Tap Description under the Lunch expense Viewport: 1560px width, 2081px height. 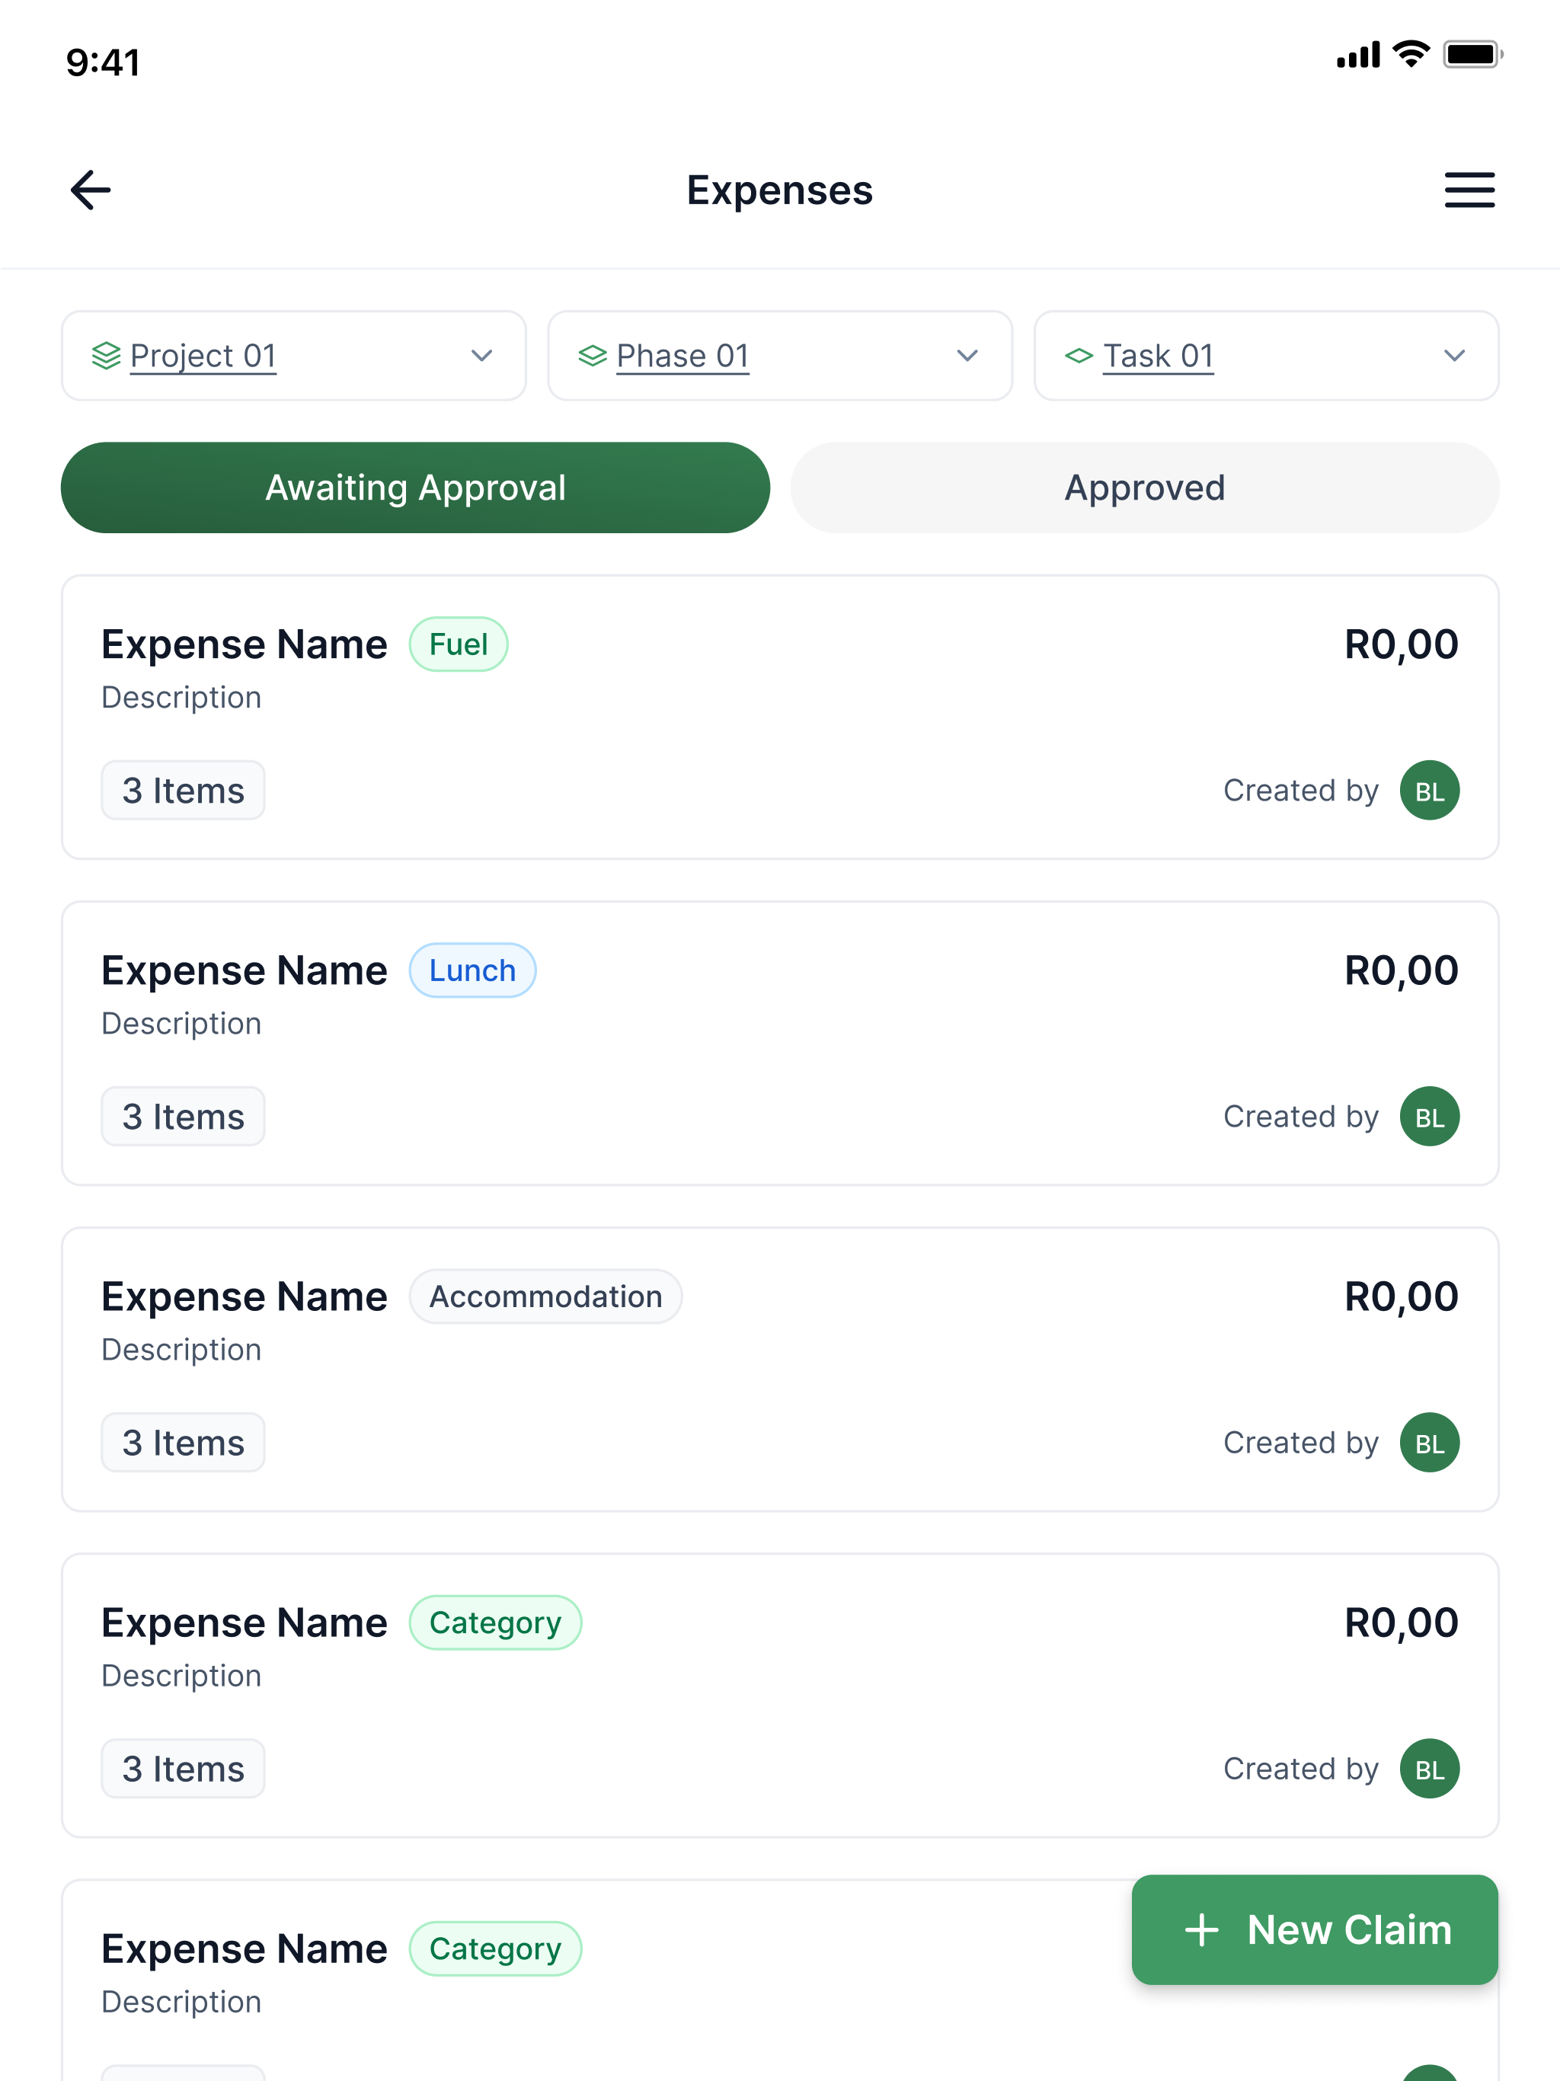point(181,1024)
